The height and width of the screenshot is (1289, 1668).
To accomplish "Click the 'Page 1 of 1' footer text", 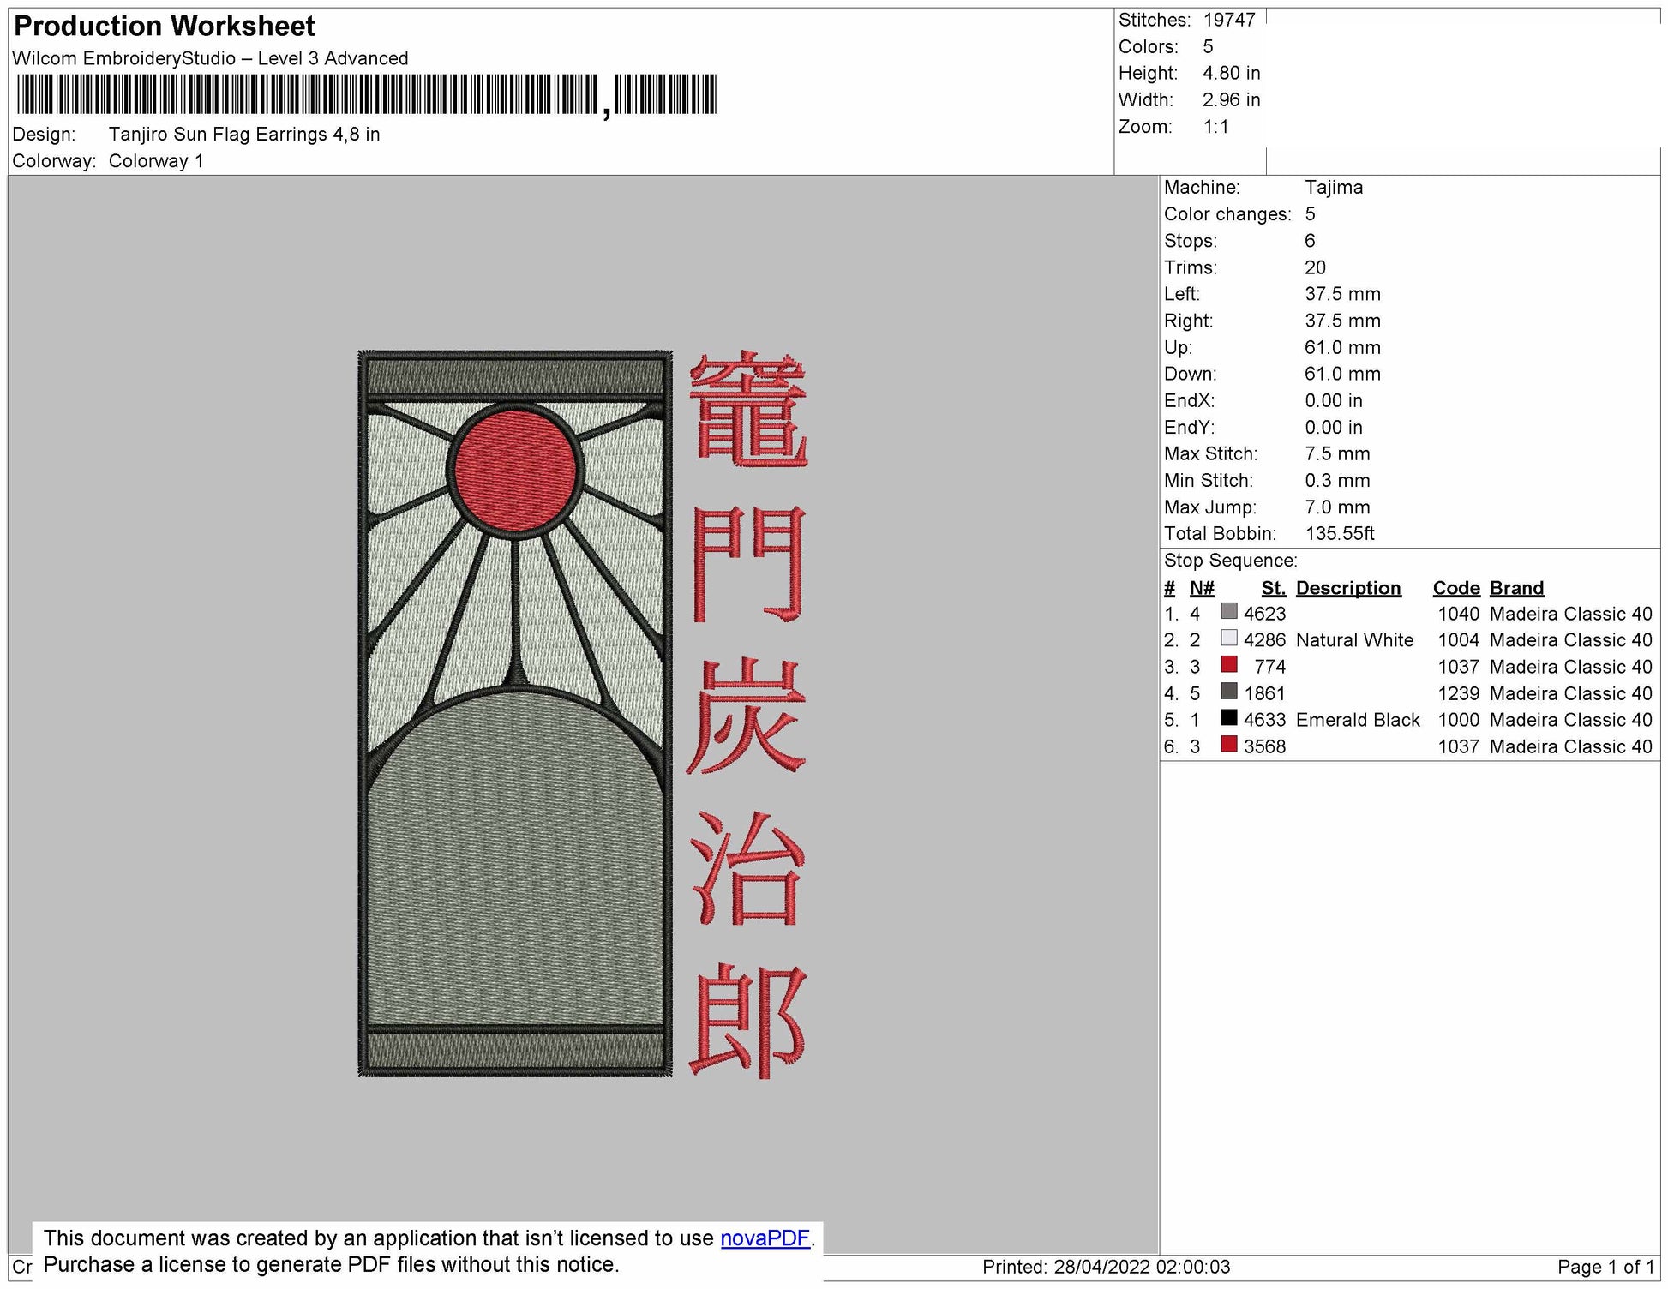I will click(x=1605, y=1267).
